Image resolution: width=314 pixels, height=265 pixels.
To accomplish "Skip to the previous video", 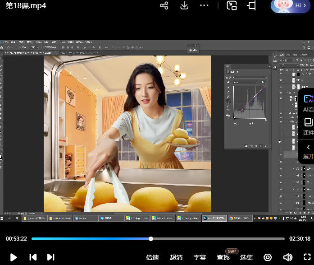I will click(33, 257).
